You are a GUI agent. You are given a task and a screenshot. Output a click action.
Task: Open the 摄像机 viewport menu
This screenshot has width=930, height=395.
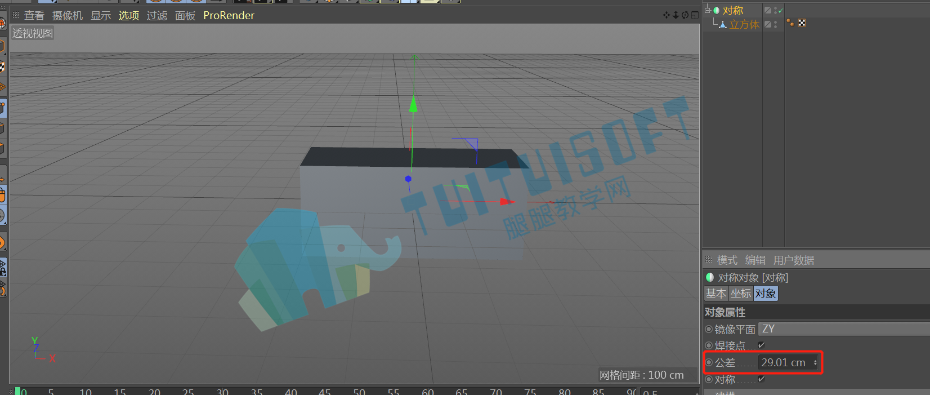(68, 16)
